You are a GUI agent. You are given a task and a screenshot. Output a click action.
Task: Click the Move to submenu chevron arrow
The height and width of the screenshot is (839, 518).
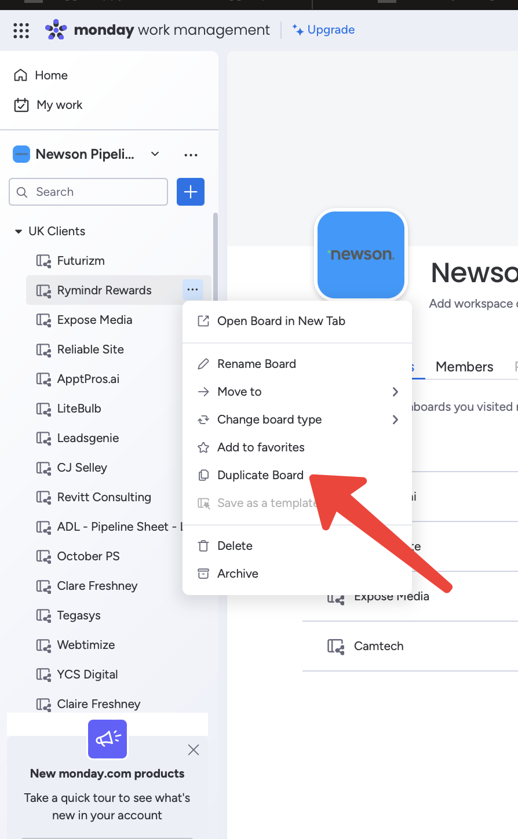click(395, 392)
